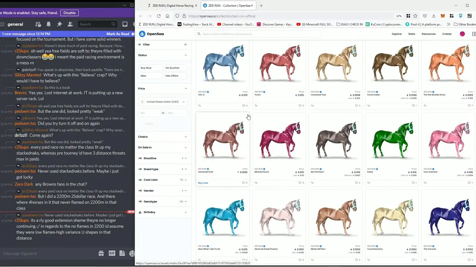
Task: Expand the Birthday filter
Action: 163,212
